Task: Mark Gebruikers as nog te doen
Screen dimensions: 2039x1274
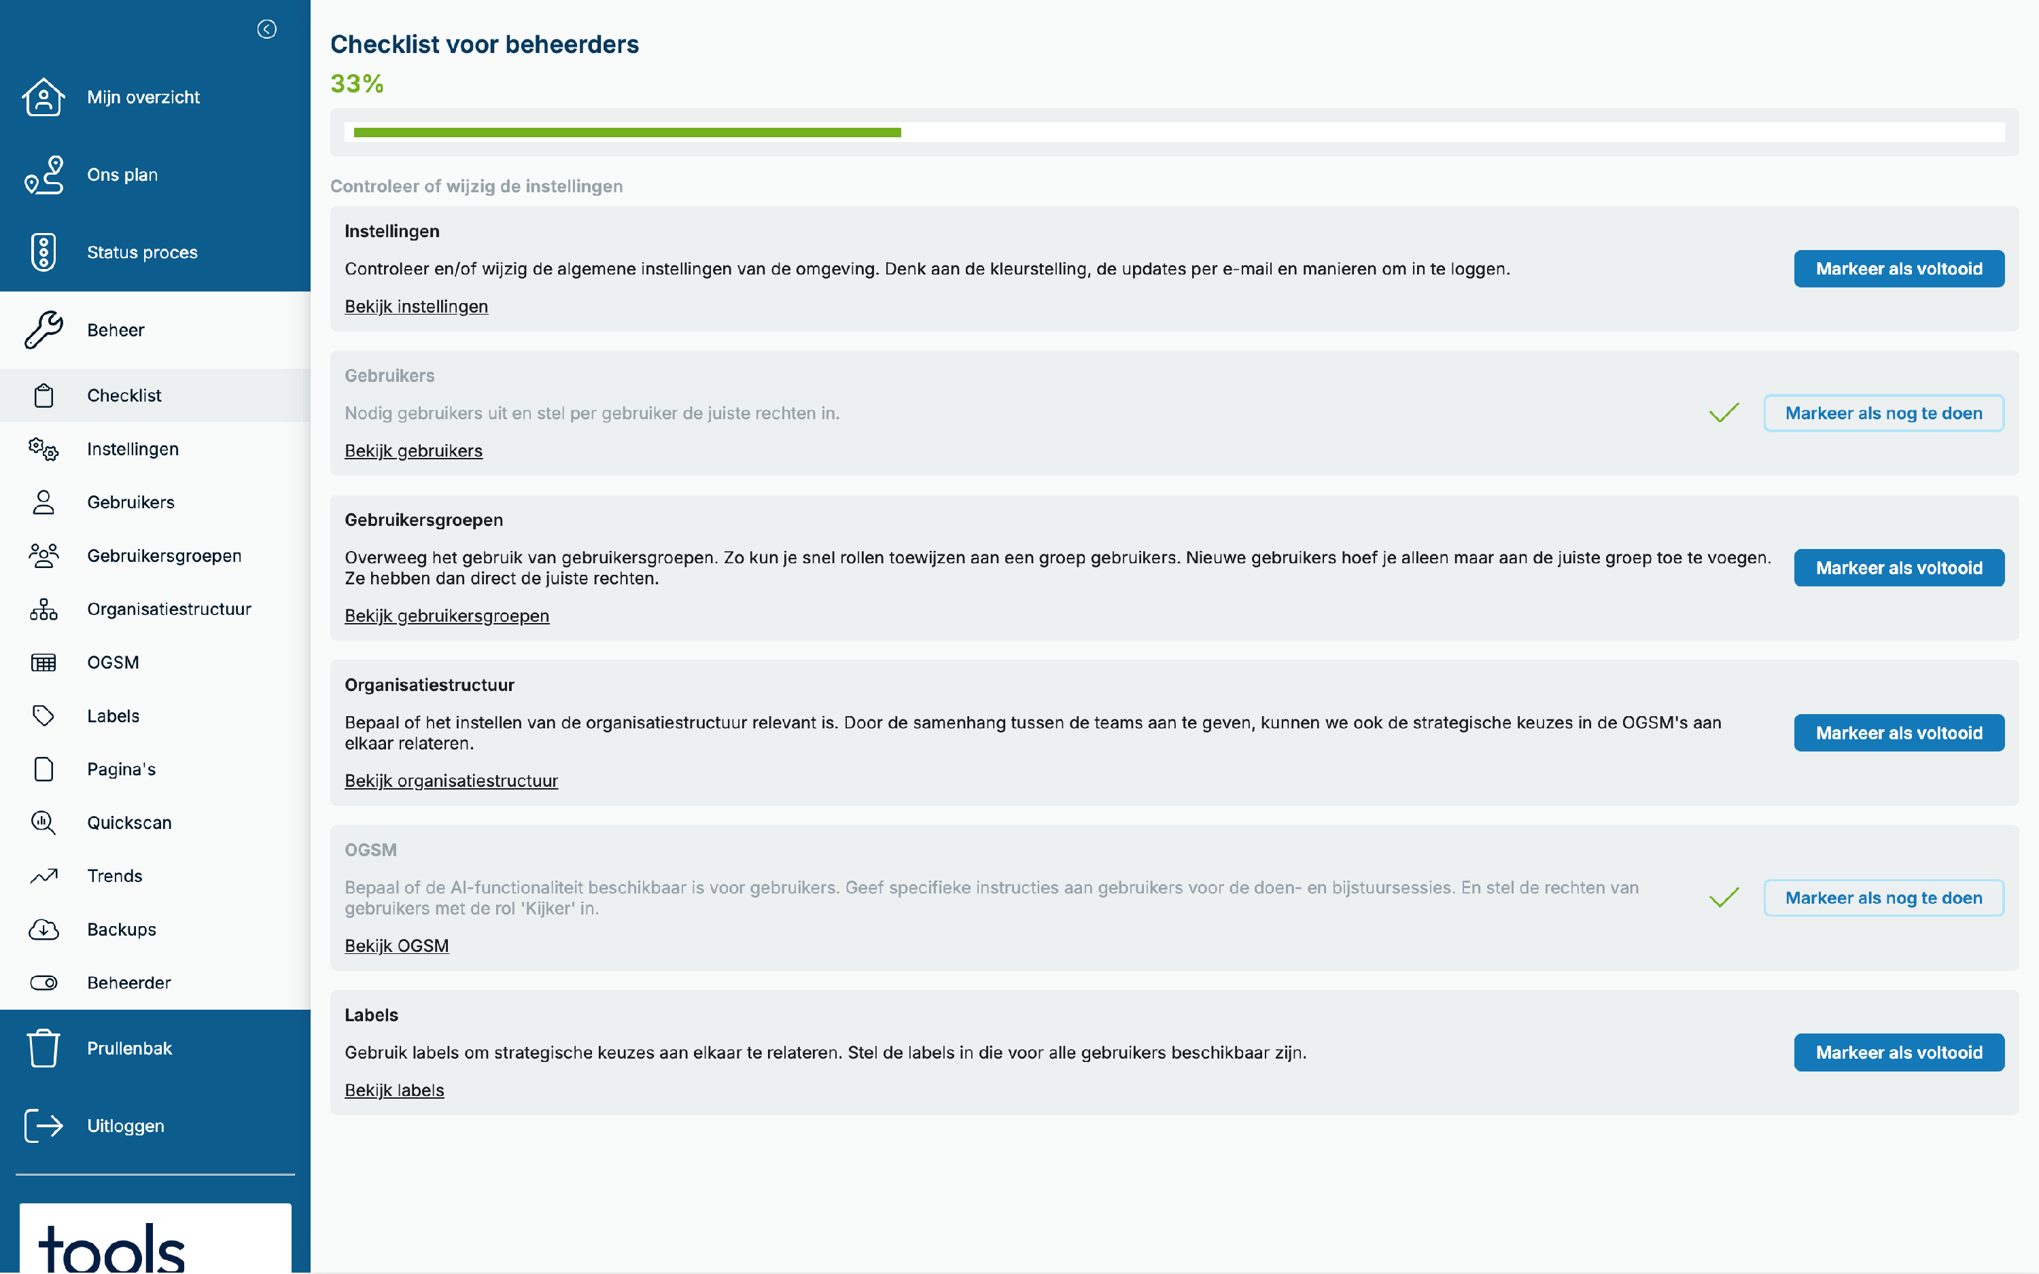Action: (x=1883, y=413)
